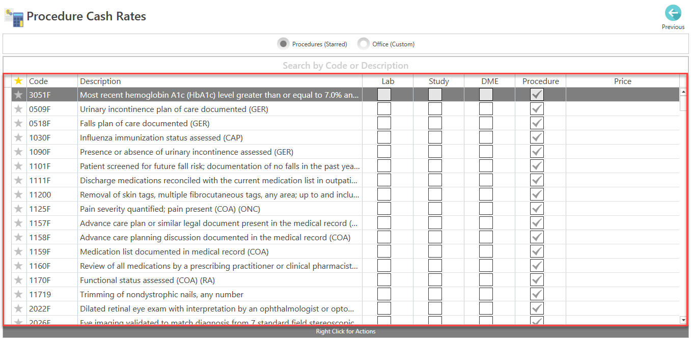Uncheck the Procedure box for 11719
Image resolution: width=691 pixels, height=339 pixels.
click(537, 294)
